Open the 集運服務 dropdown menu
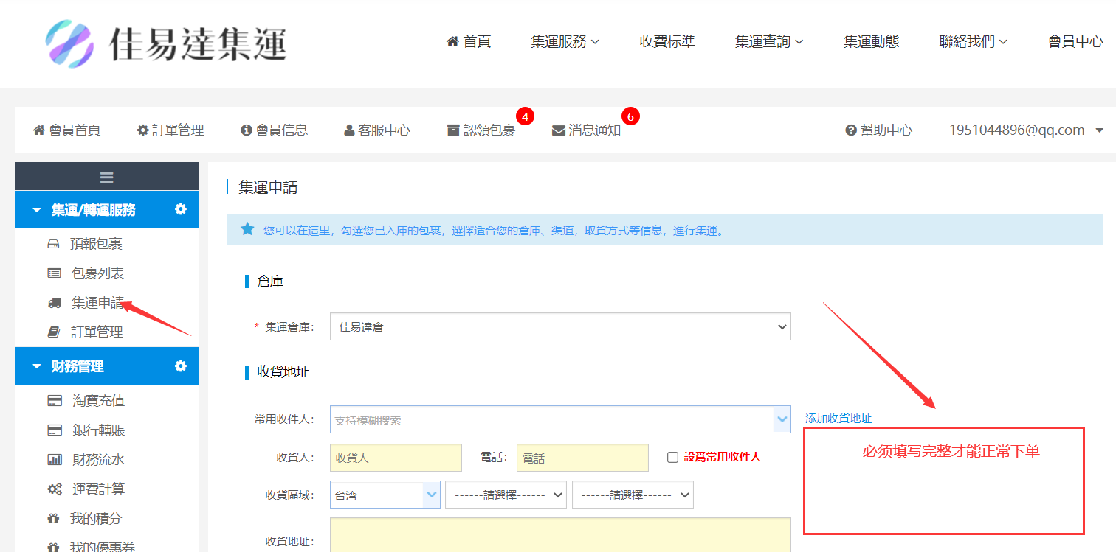 (565, 42)
